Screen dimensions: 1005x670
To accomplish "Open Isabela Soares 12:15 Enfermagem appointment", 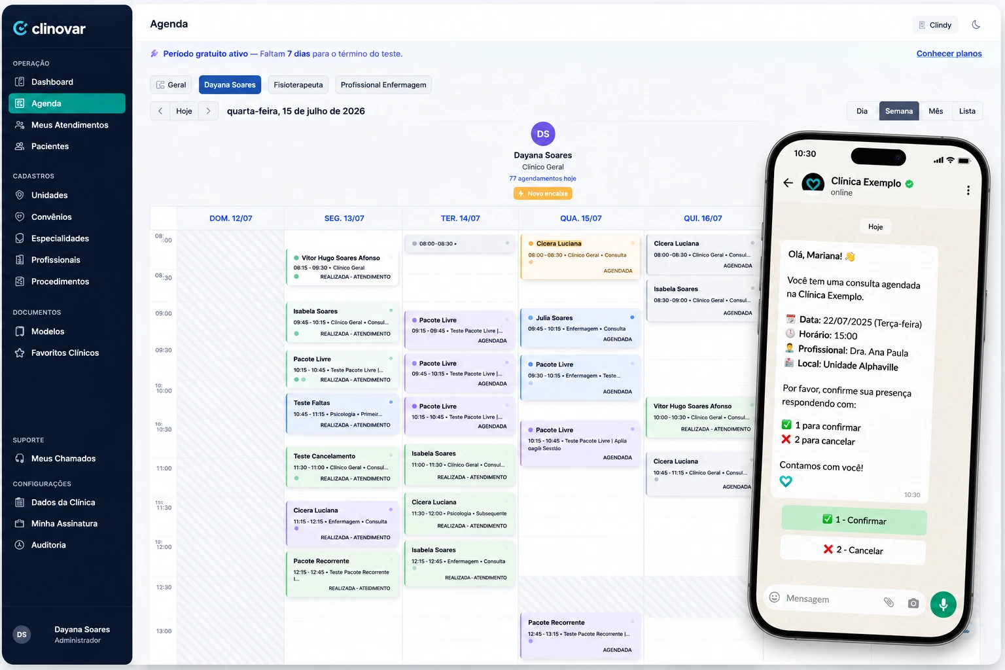I will (460, 563).
